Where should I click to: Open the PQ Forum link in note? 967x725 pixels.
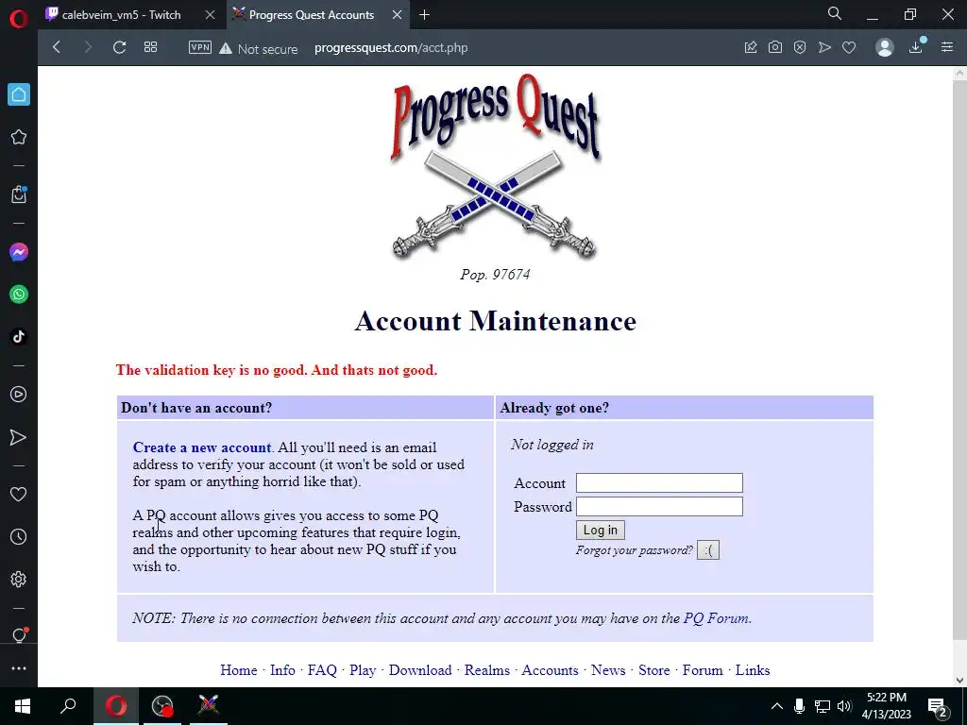pos(716,618)
